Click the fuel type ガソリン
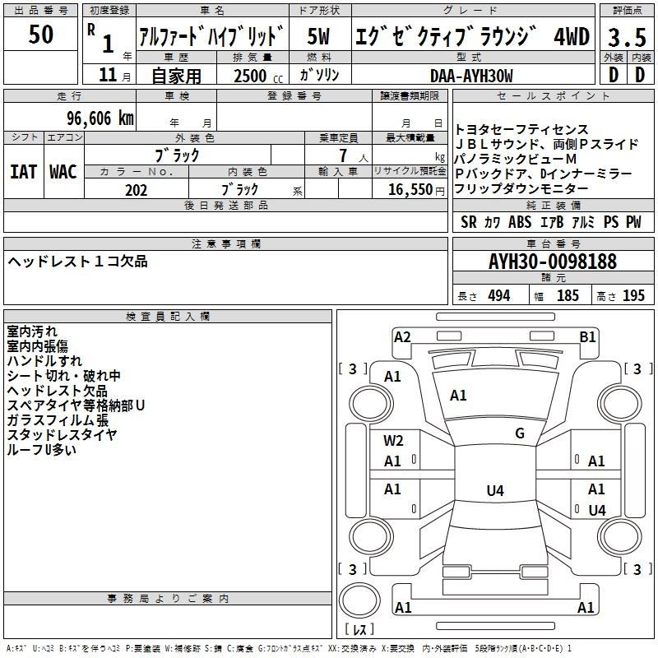The height and width of the screenshot is (658, 658). 319,75
